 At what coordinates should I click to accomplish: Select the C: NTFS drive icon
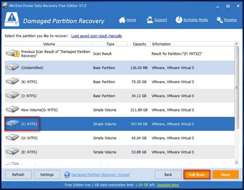pyautogui.click(x=12, y=123)
